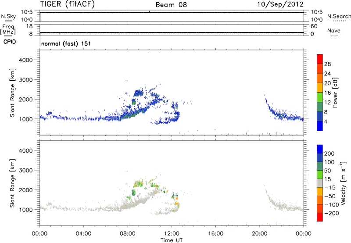The image size is (351, 243).
Task: Select the 24 tick label on Power colorbar
Action: (327, 74)
